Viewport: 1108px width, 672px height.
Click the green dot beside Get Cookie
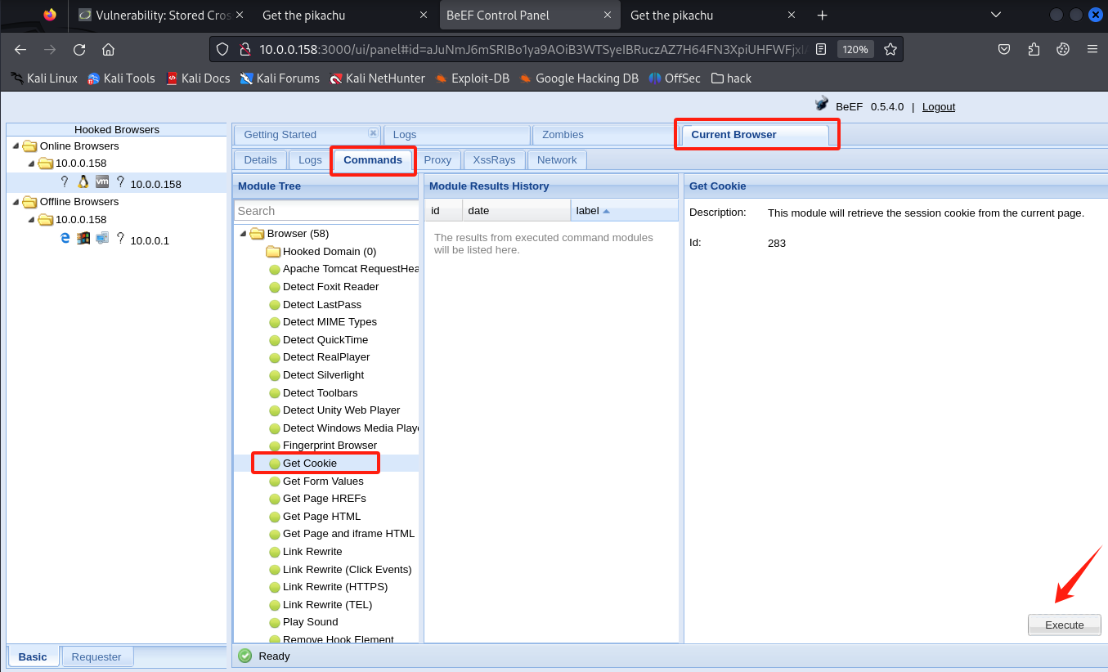point(275,464)
